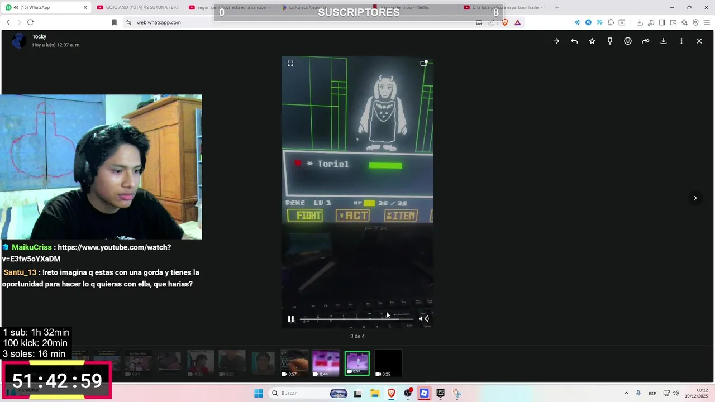Open the volume control in system tray
This screenshot has width=715, height=402.
(x=675, y=393)
